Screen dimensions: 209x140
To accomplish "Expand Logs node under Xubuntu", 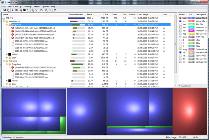I will pos(7,84).
